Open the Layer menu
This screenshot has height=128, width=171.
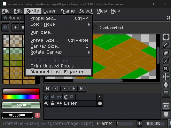pyautogui.click(x=50, y=11)
